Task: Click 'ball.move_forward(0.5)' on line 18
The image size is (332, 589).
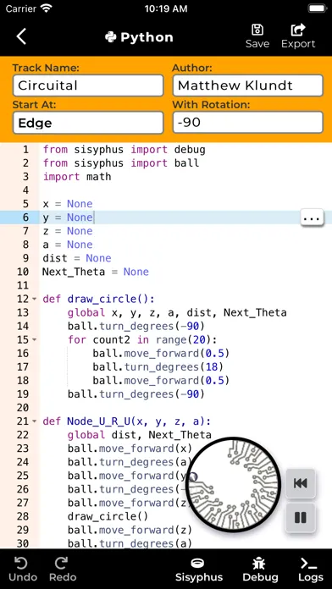Action: click(x=161, y=381)
